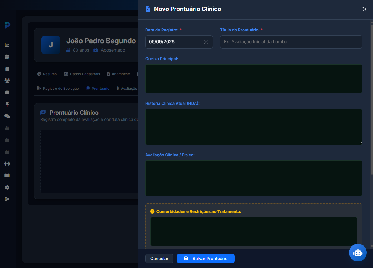
Task: Open the Dados Cadastrais tab
Action: (x=82, y=74)
